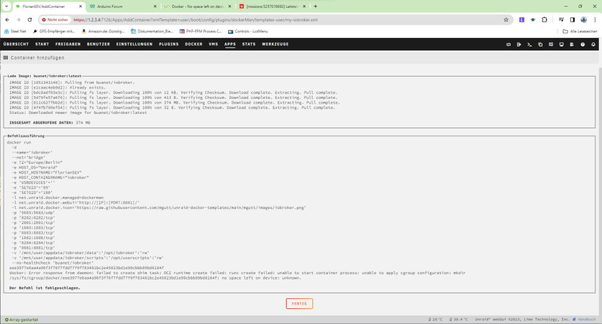Open the ÜBERSICHT menu item

16,44
